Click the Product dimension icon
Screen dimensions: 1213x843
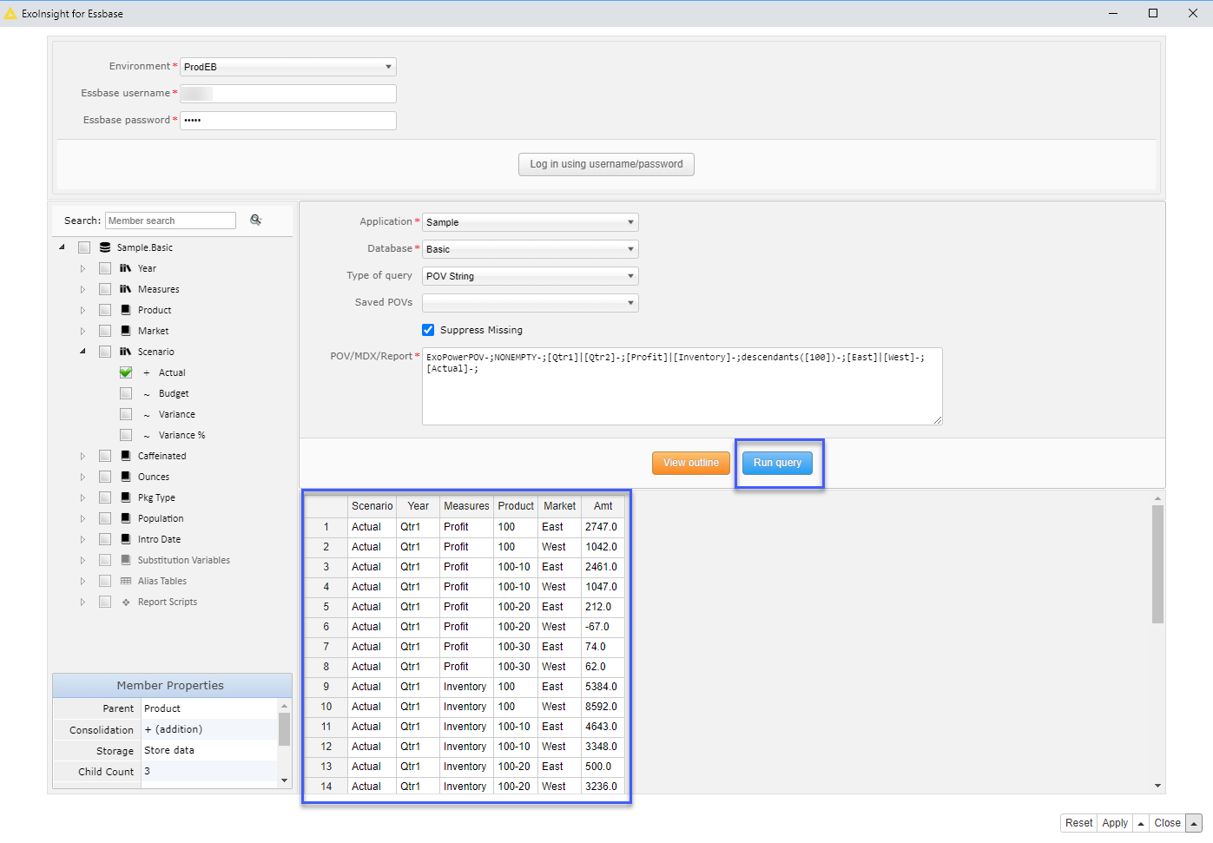coord(126,310)
